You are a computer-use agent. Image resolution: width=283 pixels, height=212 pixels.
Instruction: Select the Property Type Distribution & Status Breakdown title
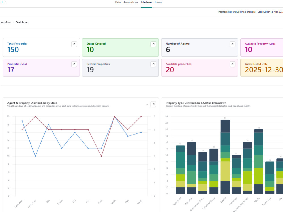(x=196, y=103)
